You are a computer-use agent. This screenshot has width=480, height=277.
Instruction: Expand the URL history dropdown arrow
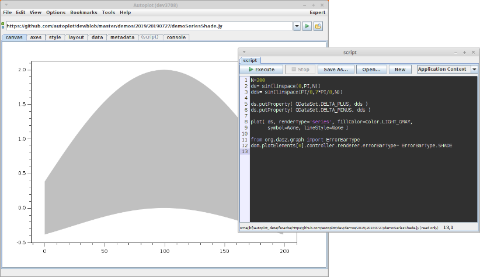pyautogui.click(x=297, y=26)
